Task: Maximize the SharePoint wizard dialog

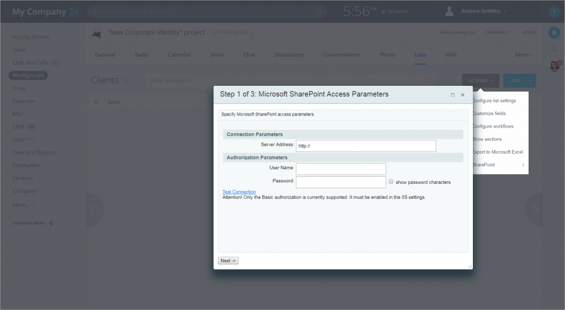Action: (x=452, y=95)
